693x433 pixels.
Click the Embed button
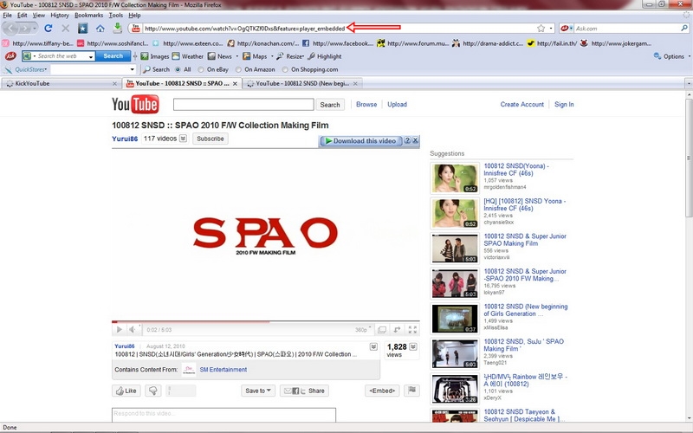coord(382,391)
